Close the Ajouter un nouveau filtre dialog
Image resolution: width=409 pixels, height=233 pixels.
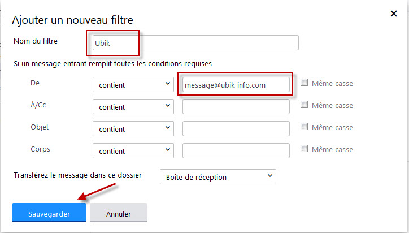coord(394,14)
